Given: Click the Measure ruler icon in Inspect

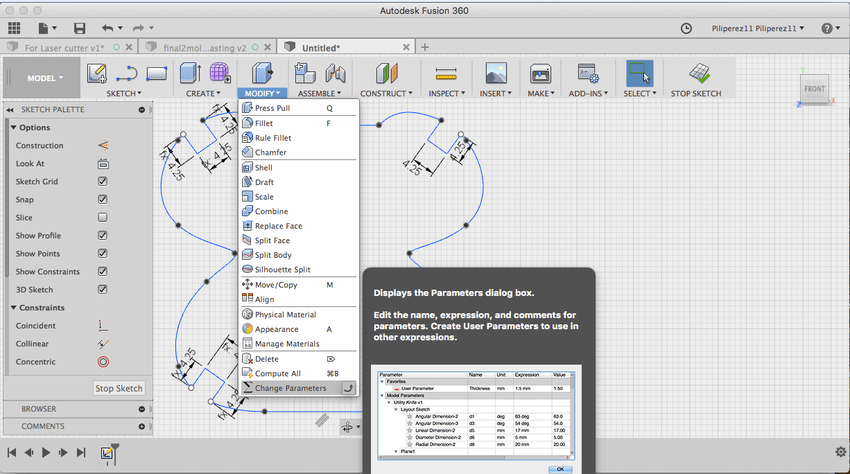Looking at the screenshot, I should click(x=446, y=73).
